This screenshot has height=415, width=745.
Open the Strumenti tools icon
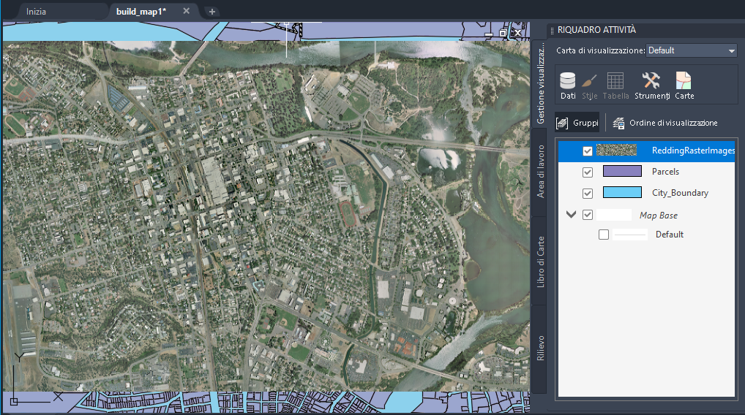[652, 85]
